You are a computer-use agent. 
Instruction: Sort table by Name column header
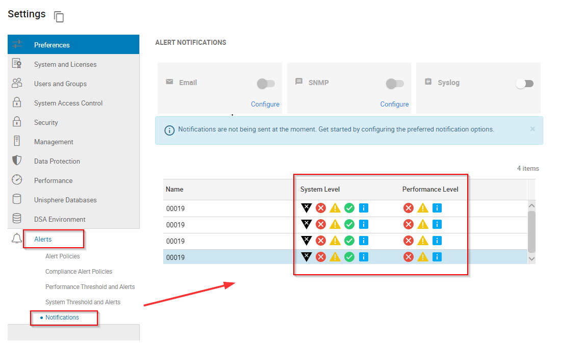coord(174,190)
